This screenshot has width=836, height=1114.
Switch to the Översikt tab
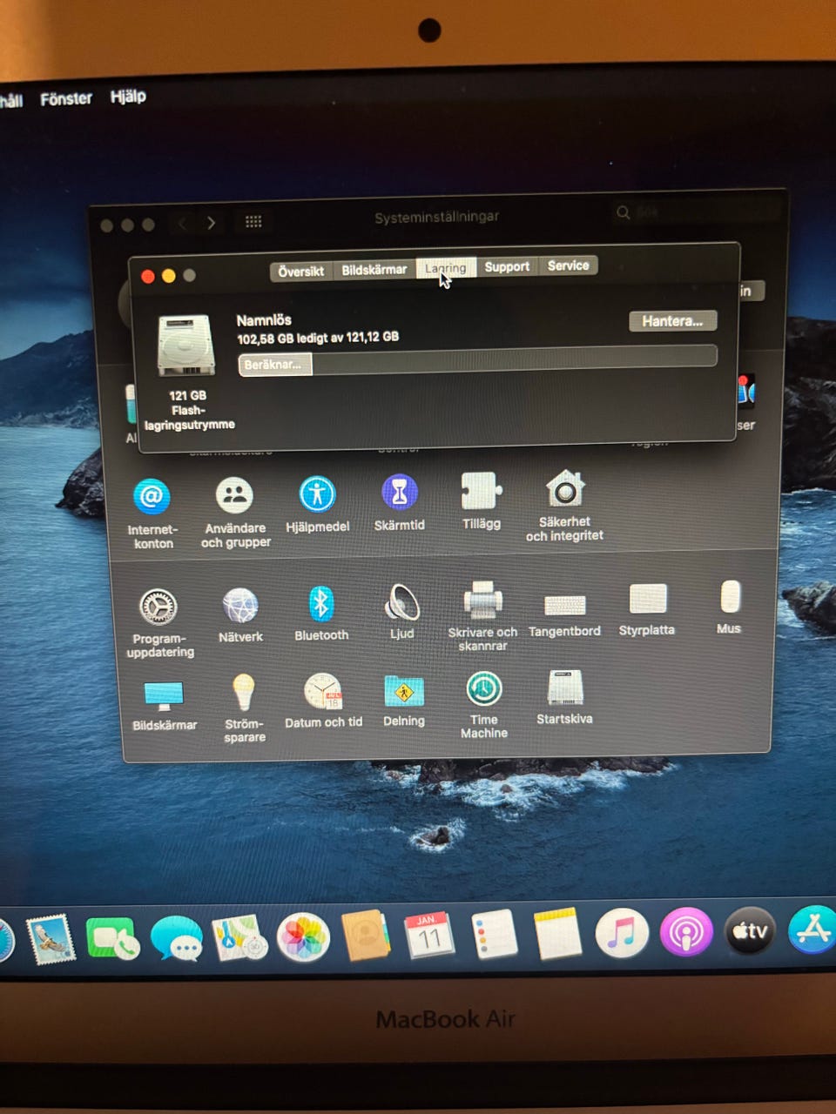[x=300, y=272]
